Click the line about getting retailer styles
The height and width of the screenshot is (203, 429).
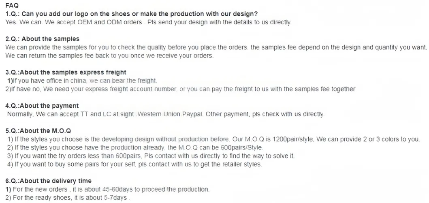134,164
